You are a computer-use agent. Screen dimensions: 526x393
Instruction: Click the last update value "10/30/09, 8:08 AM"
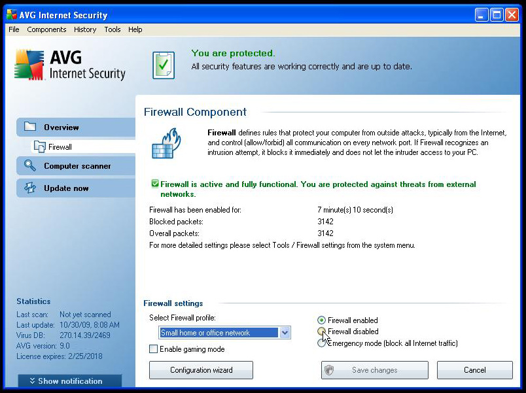point(90,324)
